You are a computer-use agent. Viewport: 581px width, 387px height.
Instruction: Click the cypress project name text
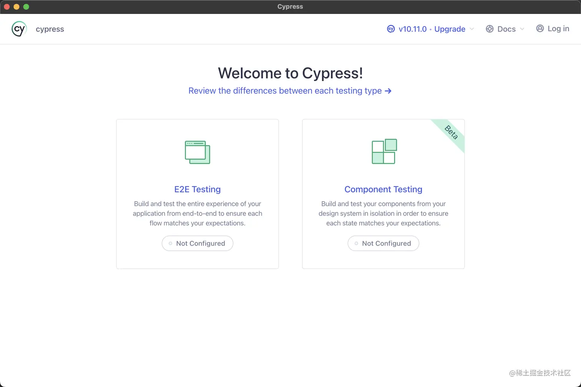[x=50, y=29]
